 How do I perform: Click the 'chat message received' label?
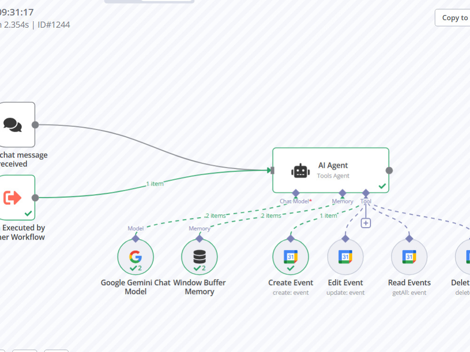23,159
